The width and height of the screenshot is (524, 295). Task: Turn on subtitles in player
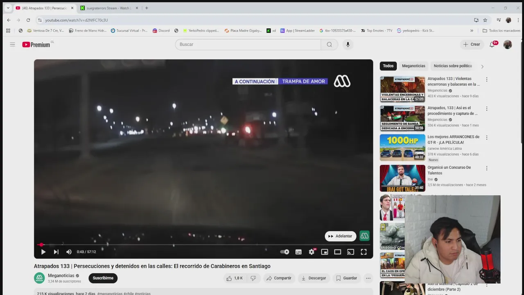(x=298, y=252)
